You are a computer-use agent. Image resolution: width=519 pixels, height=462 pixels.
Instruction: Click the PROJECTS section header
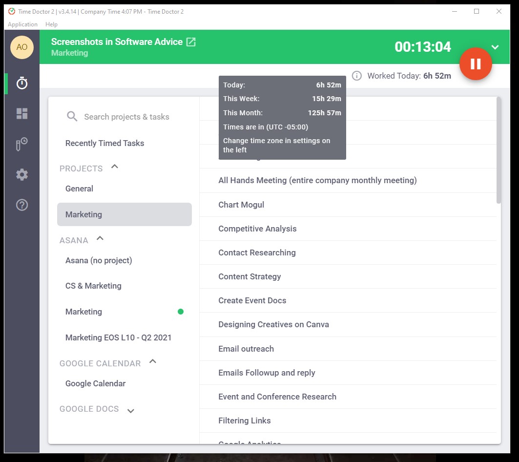[x=81, y=168]
